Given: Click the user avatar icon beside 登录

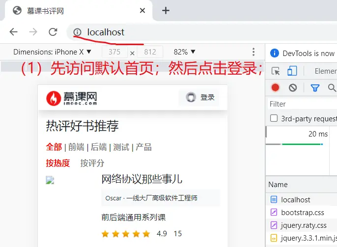Looking at the screenshot, I should coord(191,97).
